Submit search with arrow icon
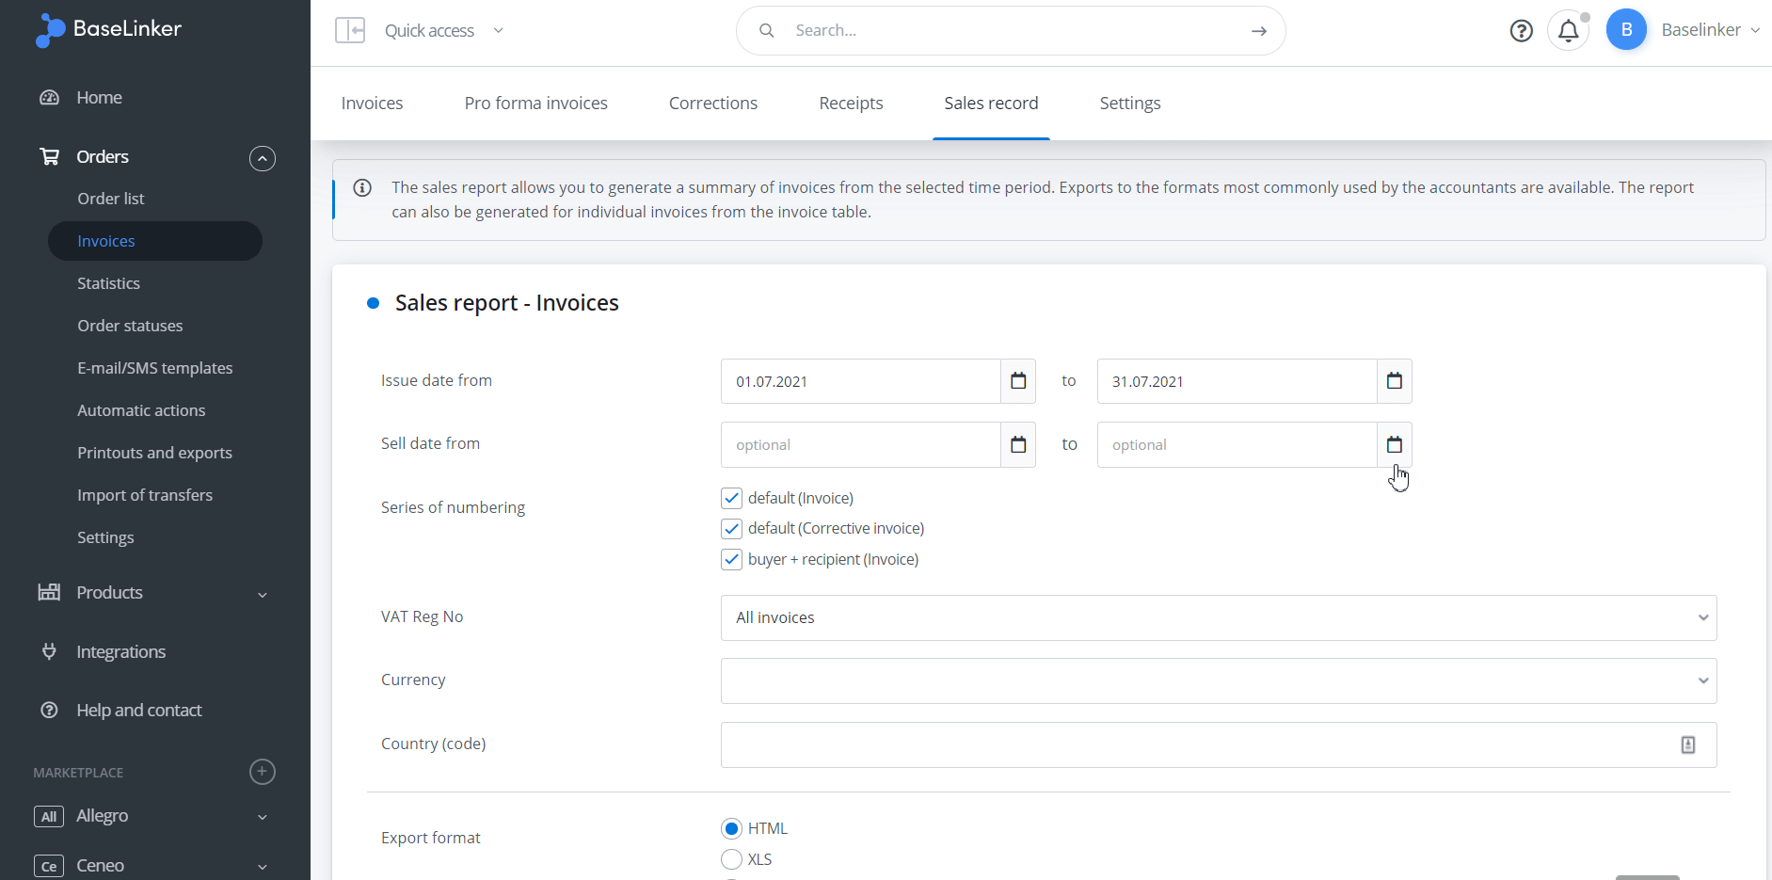1772x880 pixels. tap(1259, 31)
